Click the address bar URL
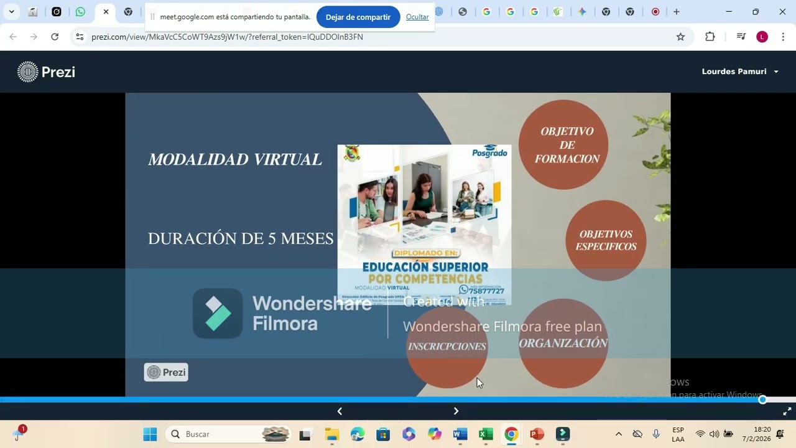Image resolution: width=796 pixels, height=448 pixels. click(x=227, y=37)
